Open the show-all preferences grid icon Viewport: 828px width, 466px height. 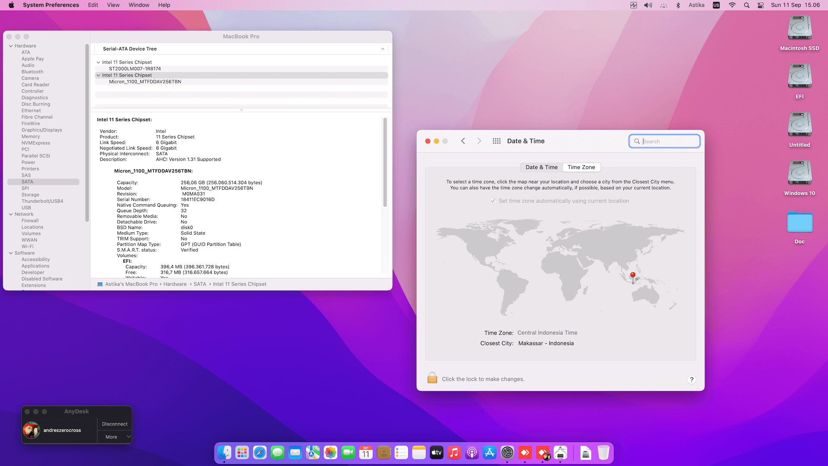pyautogui.click(x=496, y=141)
